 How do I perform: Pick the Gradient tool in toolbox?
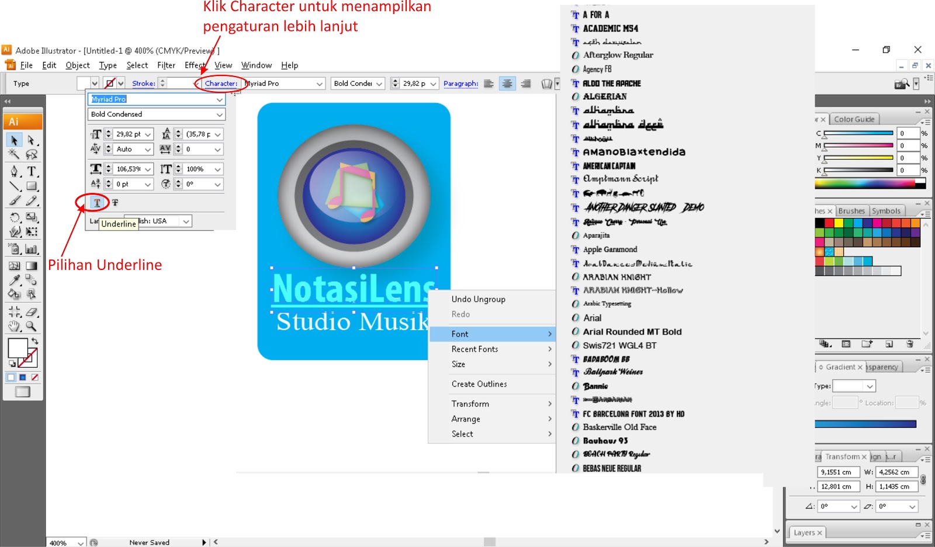[31, 265]
